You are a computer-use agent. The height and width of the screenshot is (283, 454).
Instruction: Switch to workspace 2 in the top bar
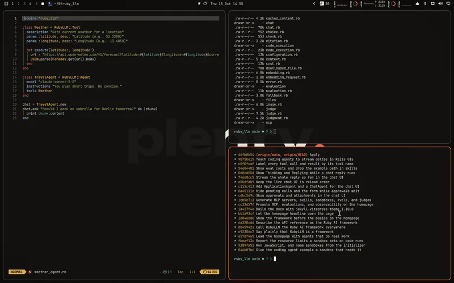(19, 4)
